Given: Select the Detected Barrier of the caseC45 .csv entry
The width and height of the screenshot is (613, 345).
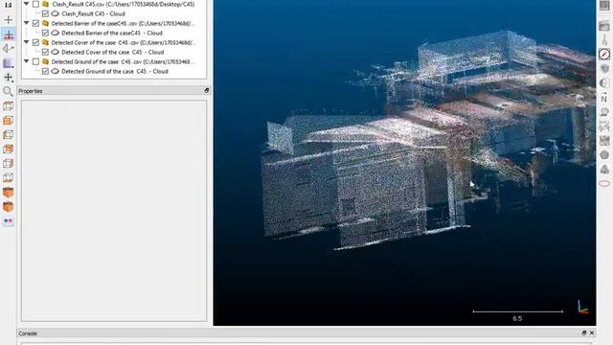Looking at the screenshot, I should pyautogui.click(x=124, y=23).
